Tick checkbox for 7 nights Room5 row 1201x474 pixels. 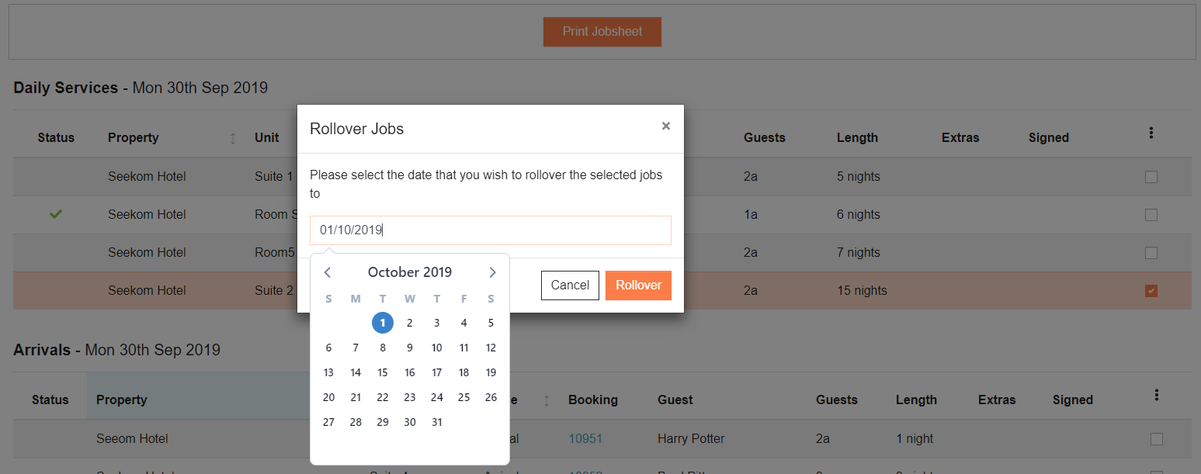pos(1151,253)
